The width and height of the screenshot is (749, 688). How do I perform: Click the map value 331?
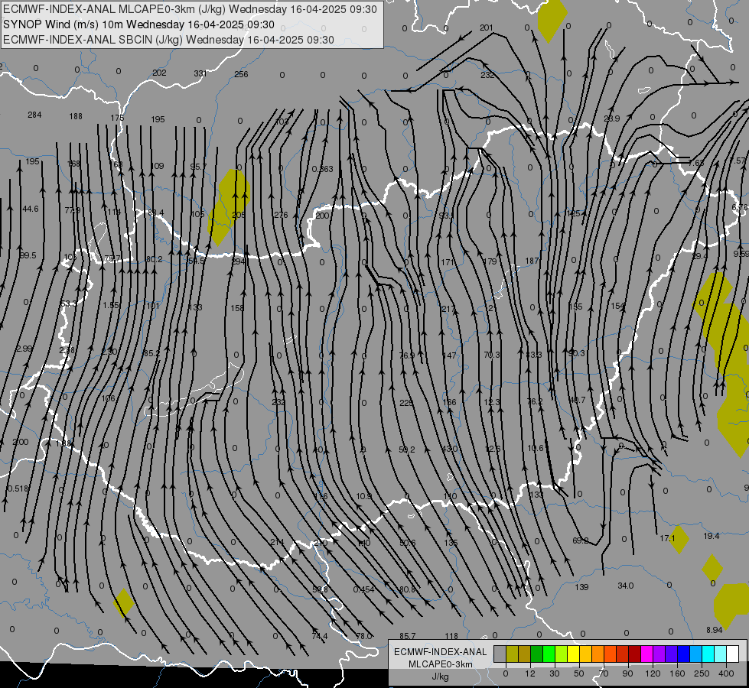tap(200, 73)
